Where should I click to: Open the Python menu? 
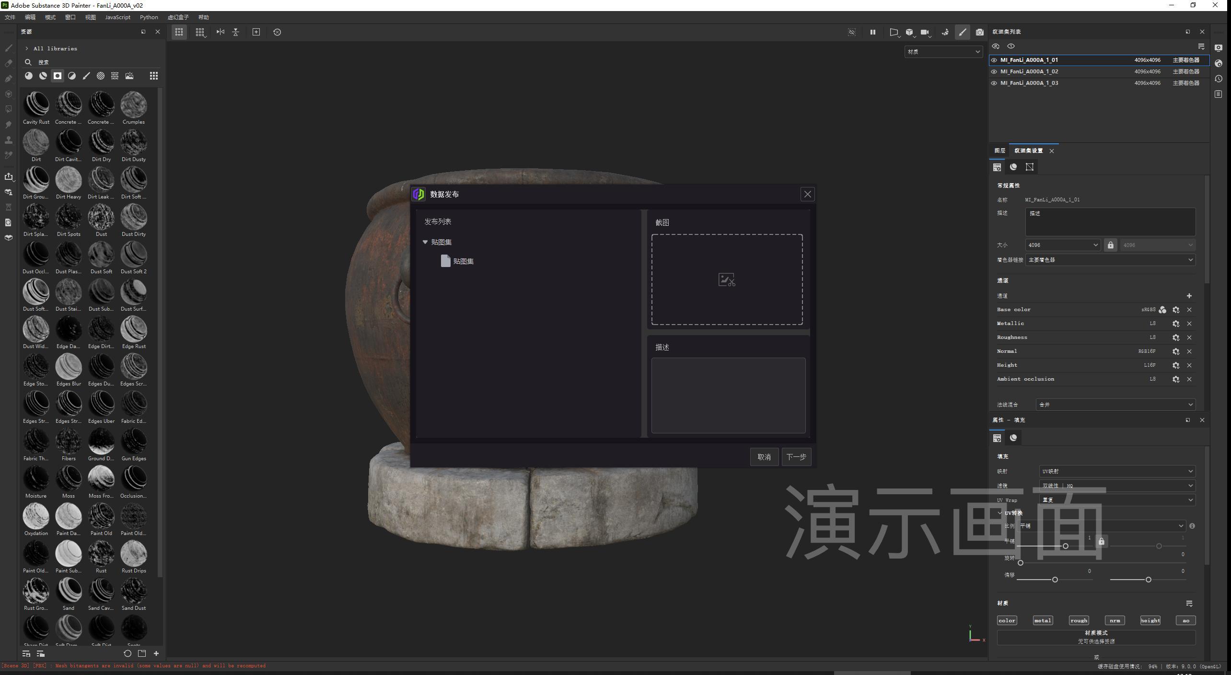coord(149,17)
